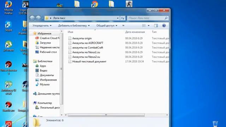
Task: Toggle the preview pane icon
Action: coord(156,26)
